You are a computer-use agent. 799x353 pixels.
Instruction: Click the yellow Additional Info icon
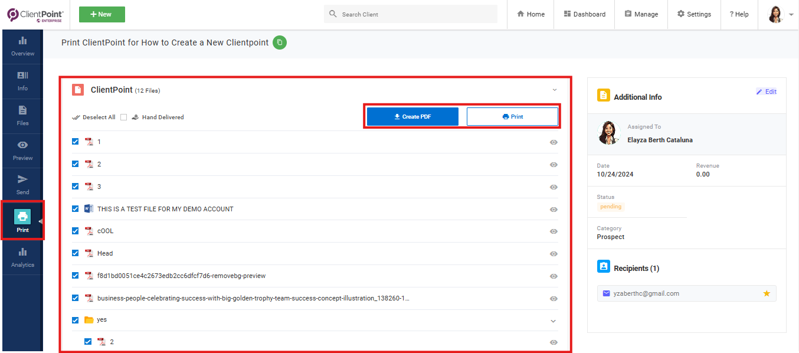(603, 96)
